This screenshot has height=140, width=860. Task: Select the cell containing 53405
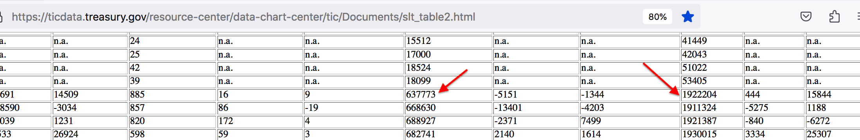click(x=712, y=81)
